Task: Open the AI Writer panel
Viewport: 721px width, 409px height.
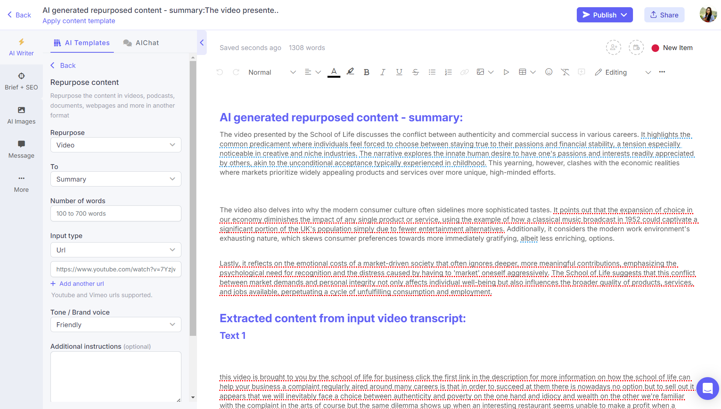Action: tap(21, 47)
